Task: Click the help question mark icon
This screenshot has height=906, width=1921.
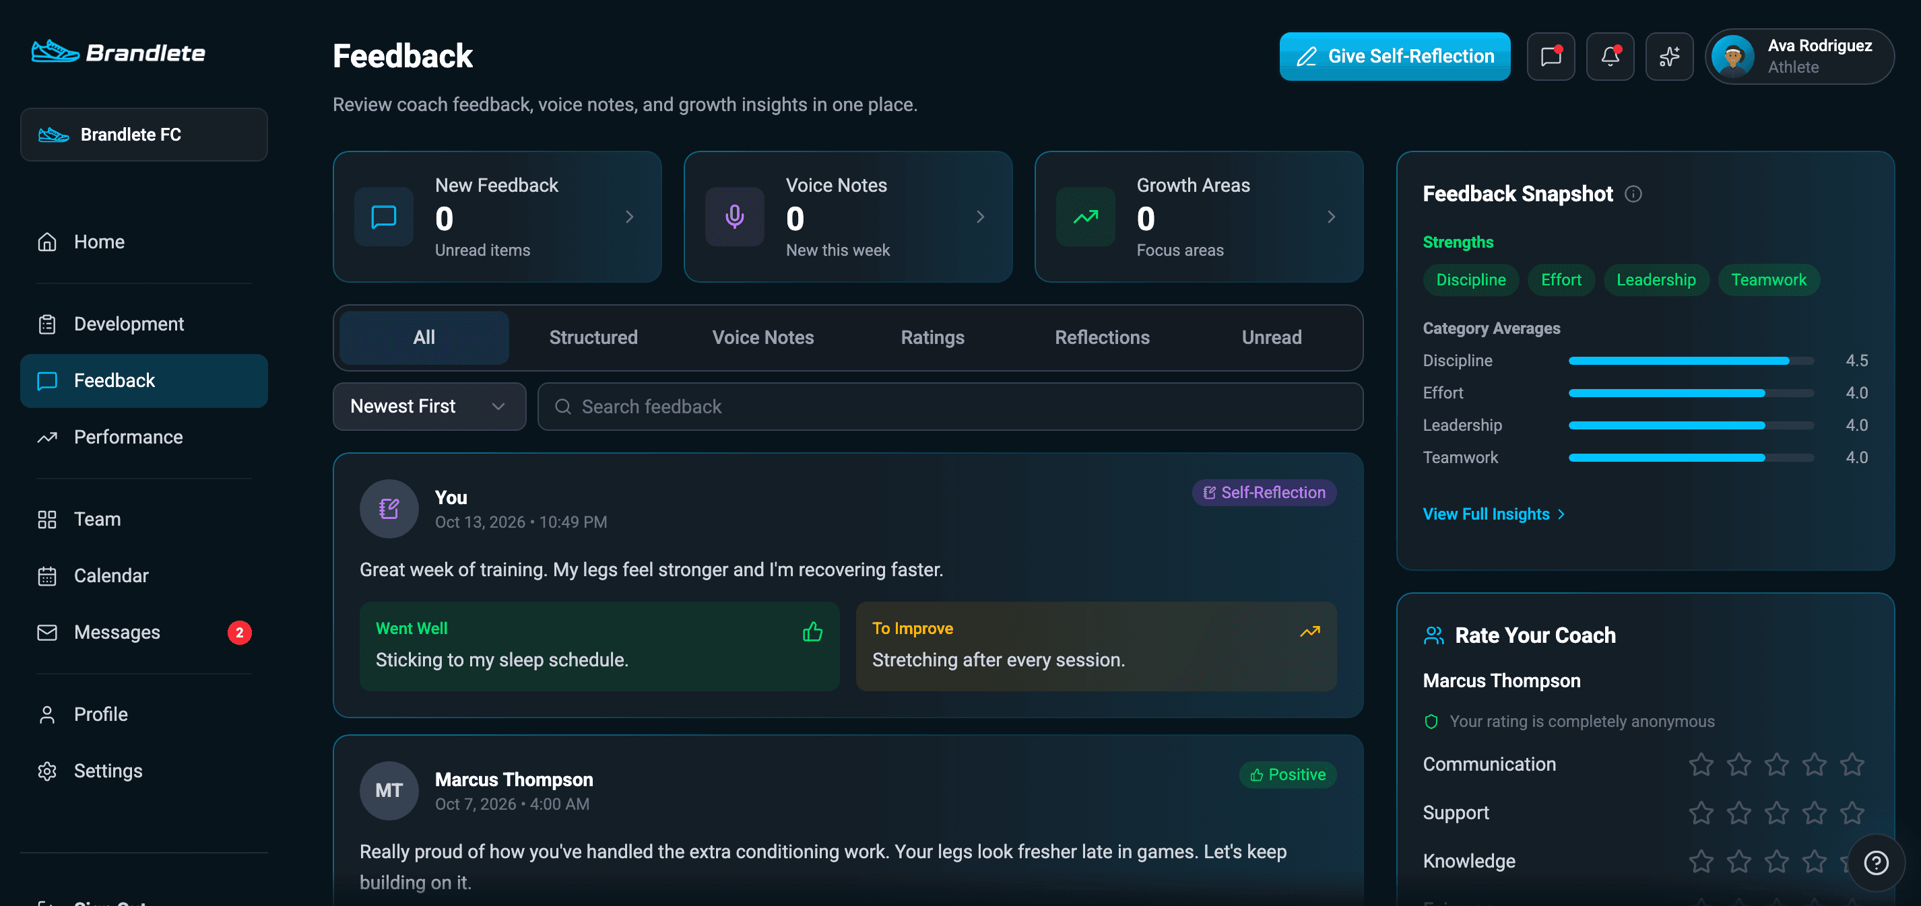Action: [1875, 863]
